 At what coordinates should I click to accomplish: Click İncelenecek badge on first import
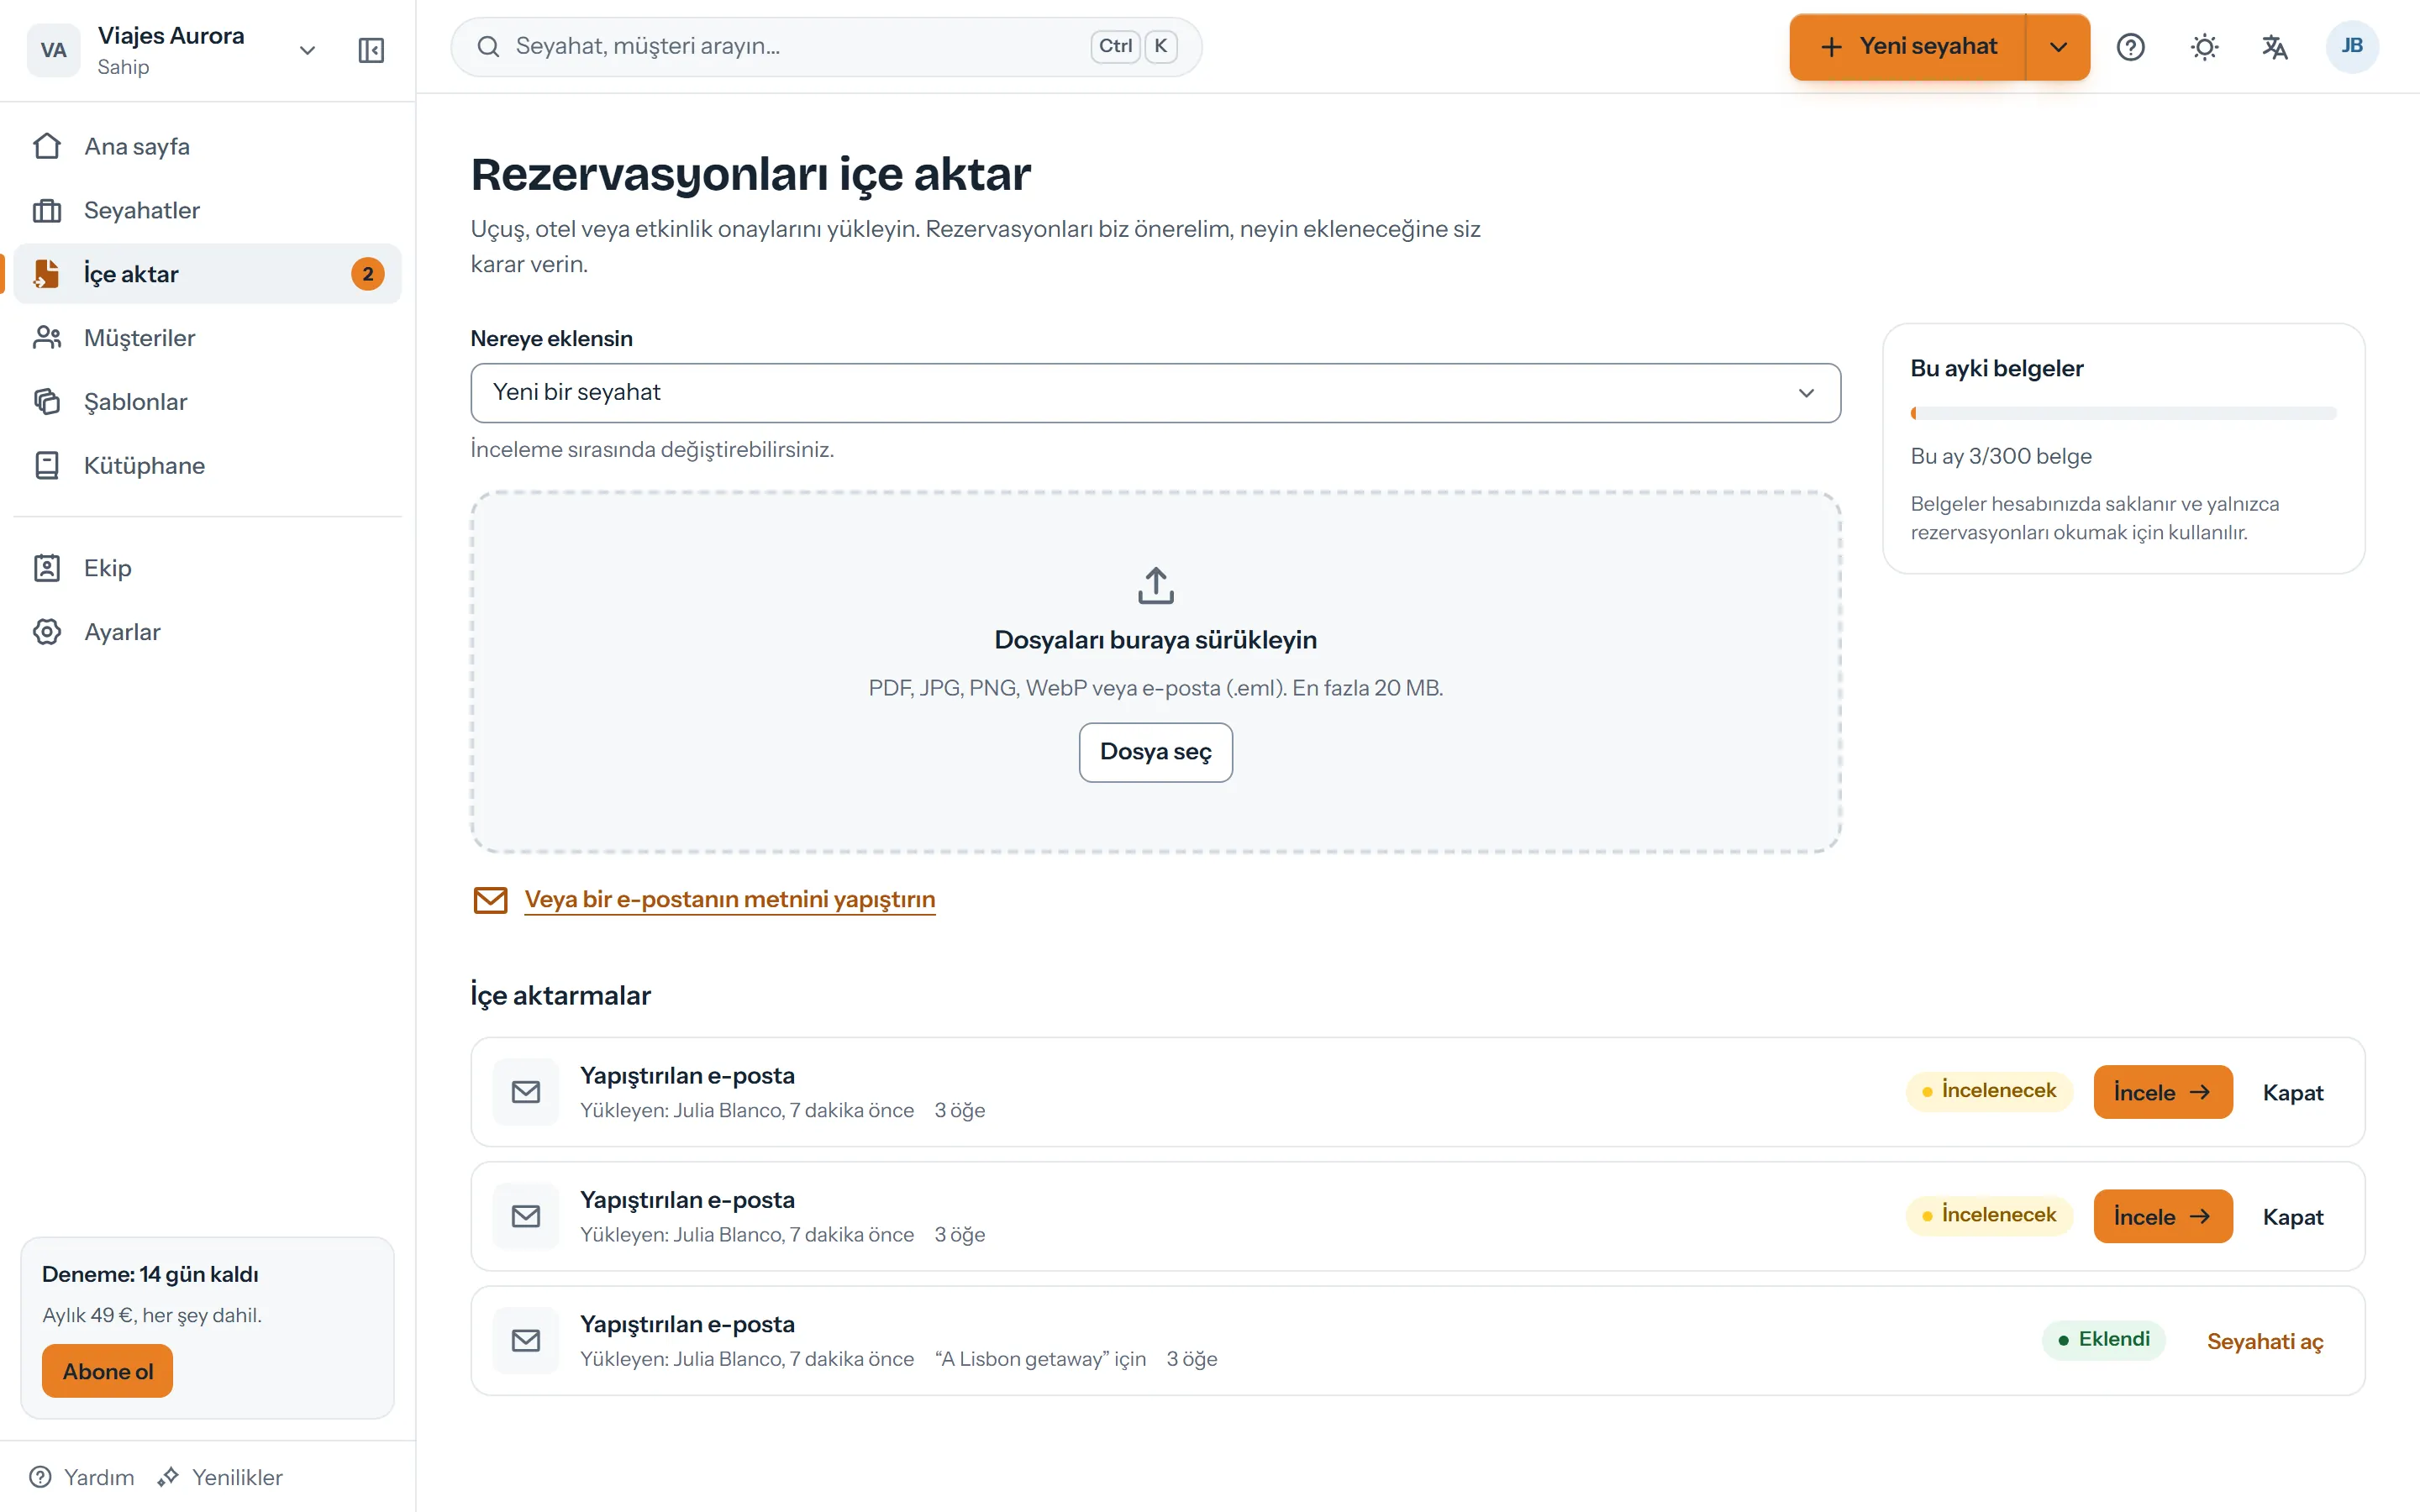point(1989,1091)
